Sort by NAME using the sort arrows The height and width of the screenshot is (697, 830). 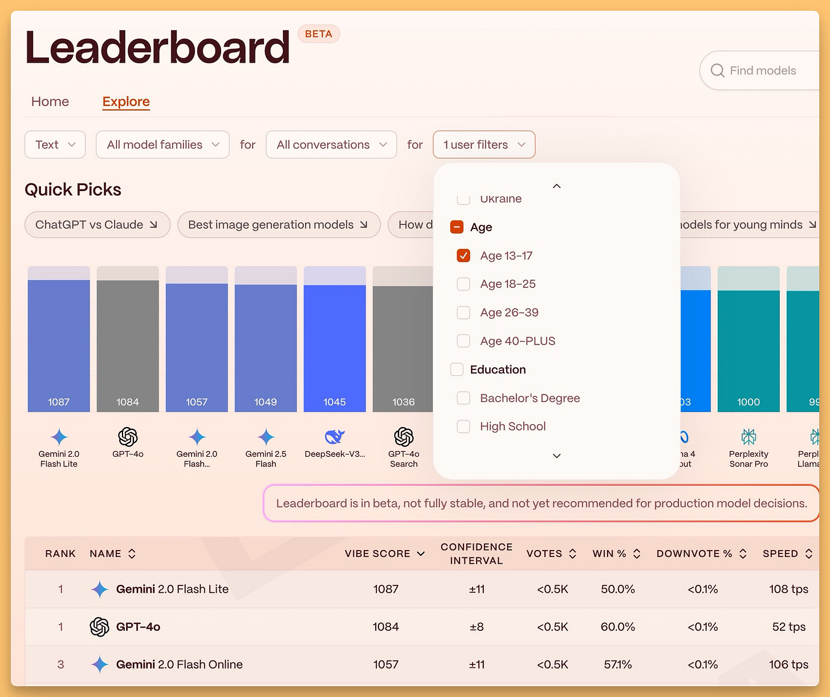click(x=132, y=553)
